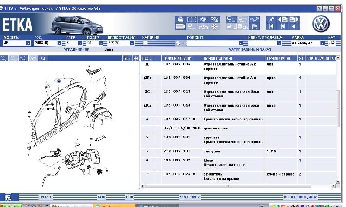The width and height of the screenshot is (346, 207).
Task: Zoom out with the minus magnifier icon
Action: (13, 58)
